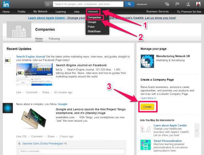Open Google and Lenovo Project Tango headline

point(91,111)
